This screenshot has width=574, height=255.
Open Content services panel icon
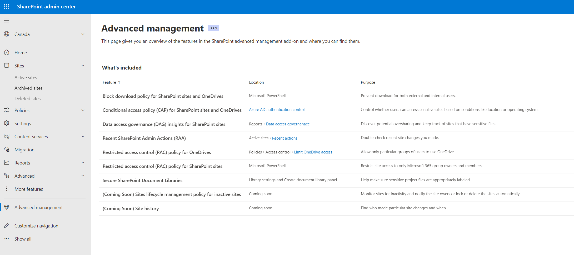pos(7,136)
